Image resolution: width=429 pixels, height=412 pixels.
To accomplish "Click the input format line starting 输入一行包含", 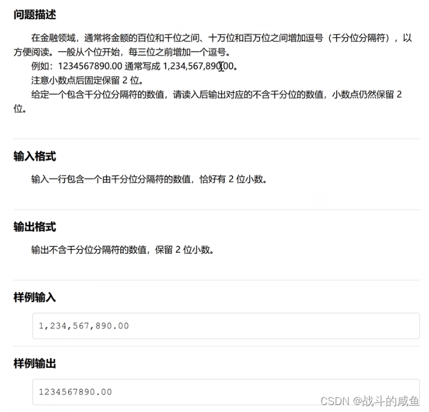I will tap(149, 180).
